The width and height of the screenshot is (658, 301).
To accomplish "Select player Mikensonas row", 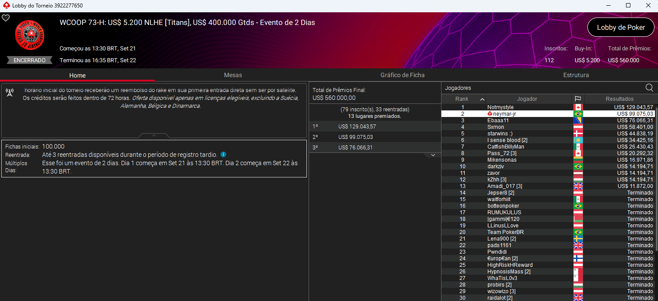I will [548, 160].
